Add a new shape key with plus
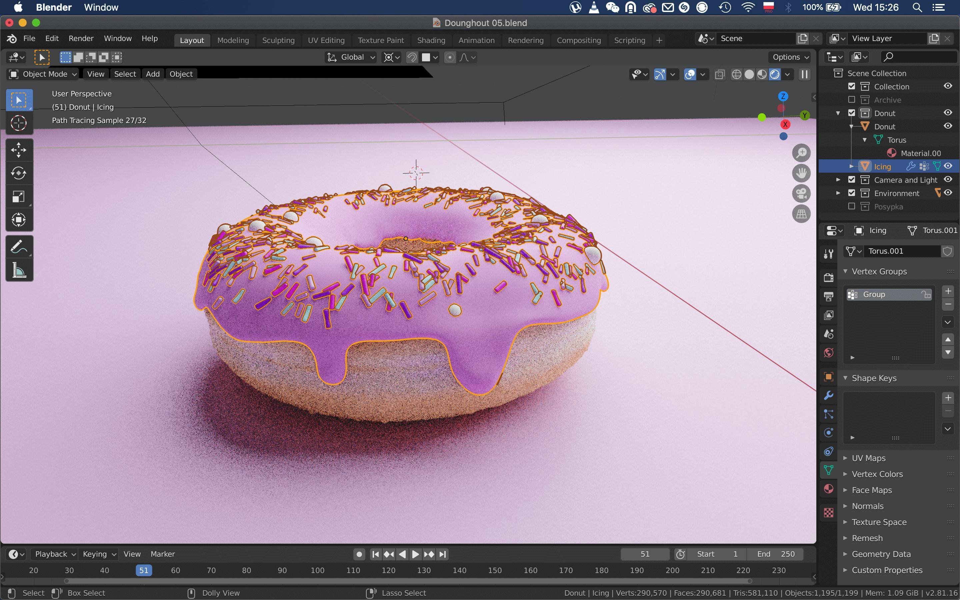The width and height of the screenshot is (960, 600). (x=948, y=398)
